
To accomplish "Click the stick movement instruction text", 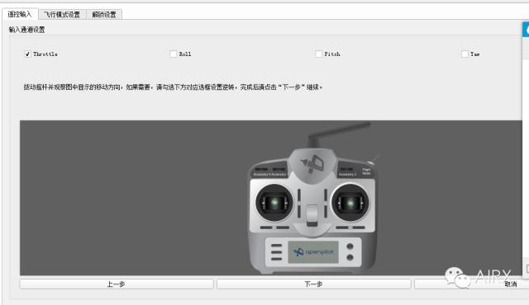I will [x=173, y=87].
